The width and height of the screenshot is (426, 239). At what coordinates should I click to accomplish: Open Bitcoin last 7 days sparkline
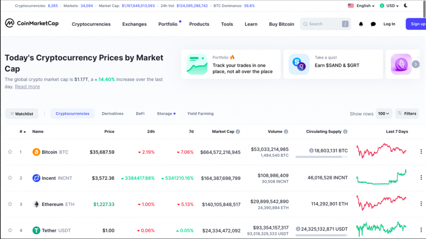point(381,151)
